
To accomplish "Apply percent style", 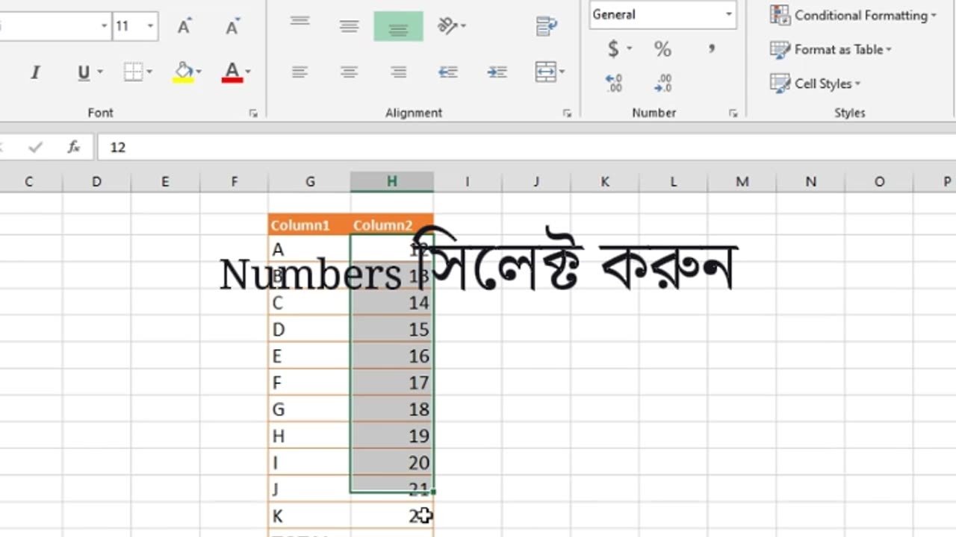I will tap(662, 49).
